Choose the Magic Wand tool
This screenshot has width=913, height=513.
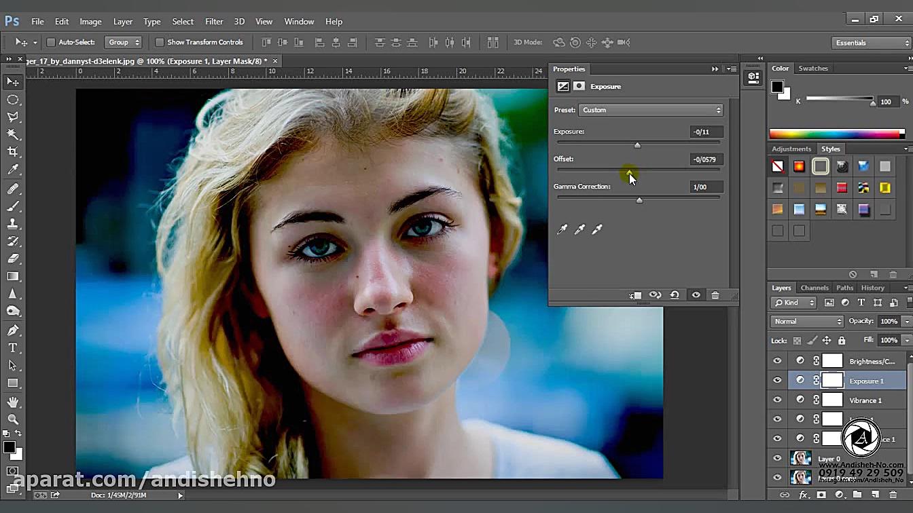click(x=13, y=134)
